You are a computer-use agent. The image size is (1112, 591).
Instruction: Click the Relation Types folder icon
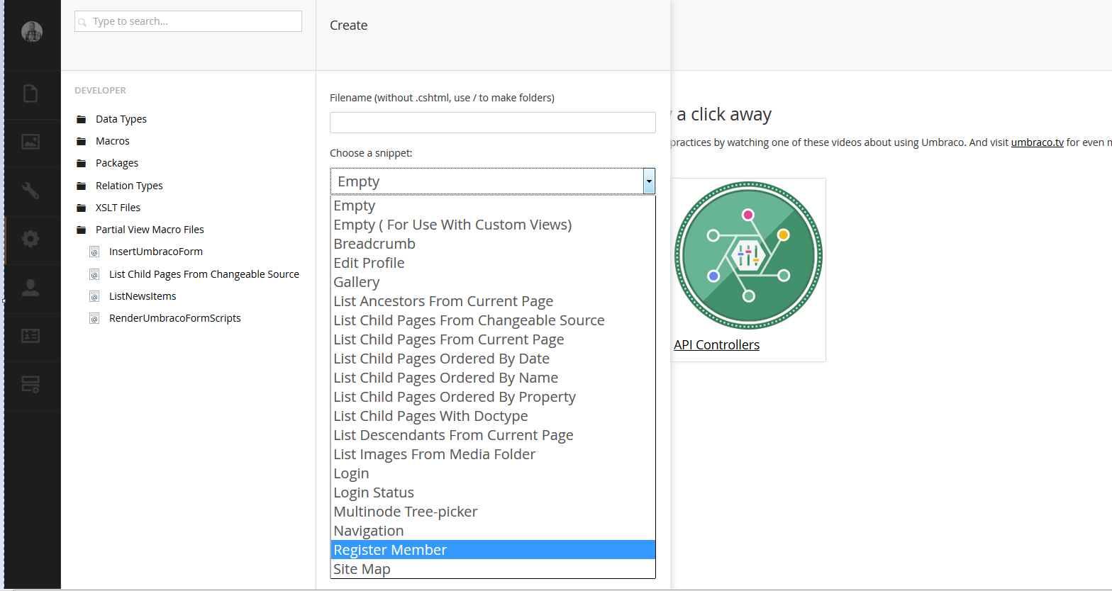click(82, 186)
